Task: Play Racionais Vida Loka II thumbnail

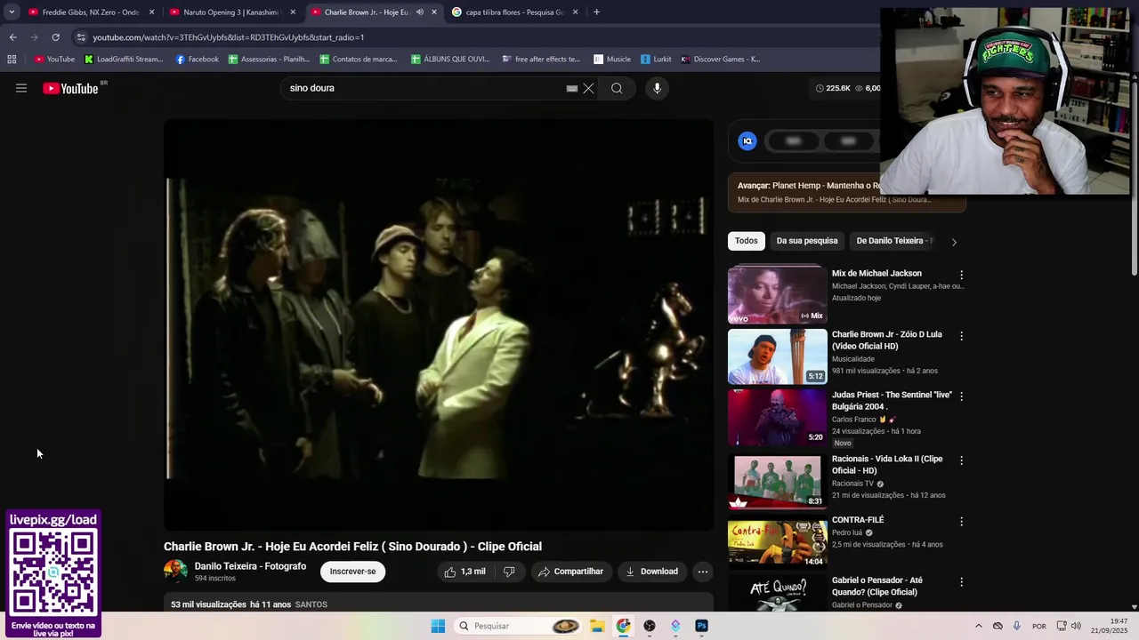Action: [x=778, y=481]
